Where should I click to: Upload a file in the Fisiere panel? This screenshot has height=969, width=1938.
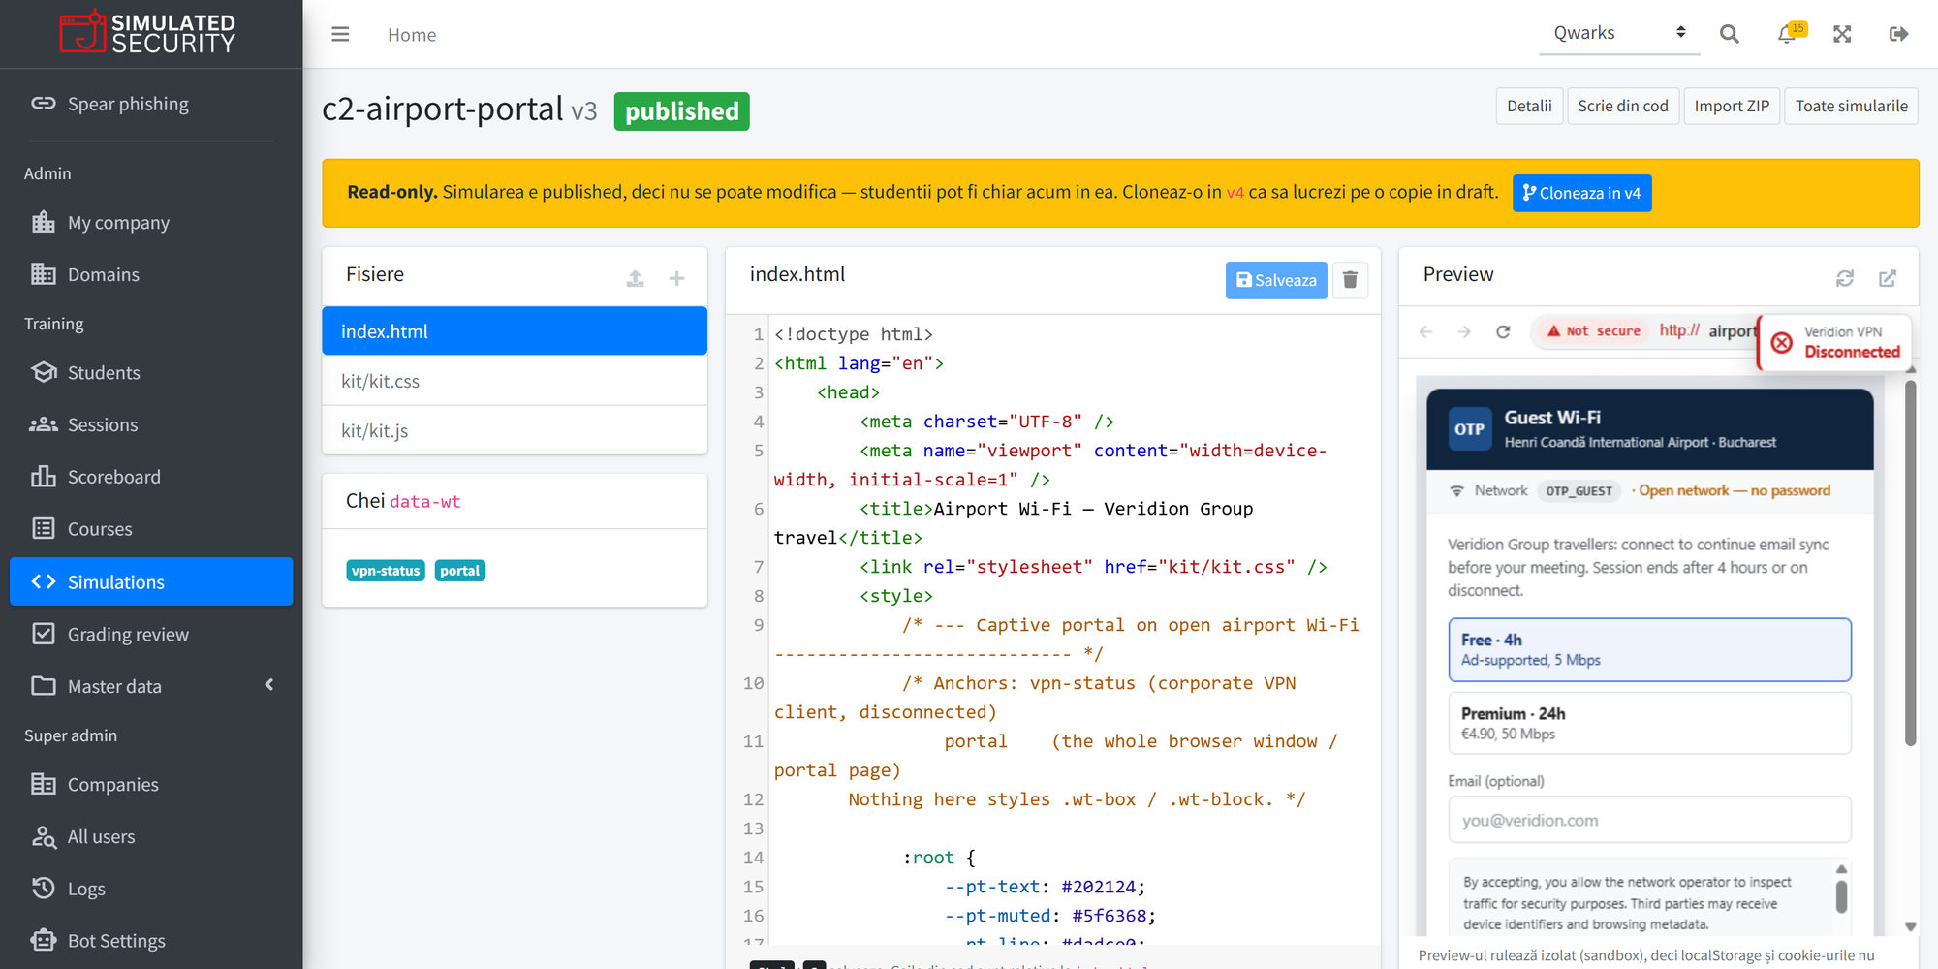point(635,278)
